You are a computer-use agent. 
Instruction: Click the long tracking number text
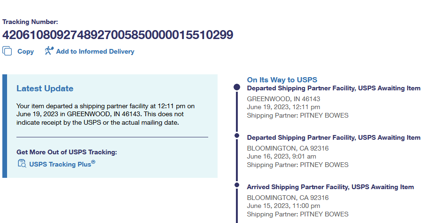pos(117,35)
